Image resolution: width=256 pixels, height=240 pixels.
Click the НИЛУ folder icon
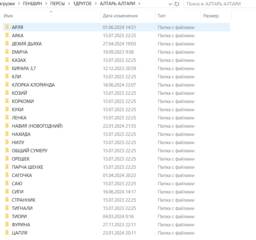[x=7, y=142]
